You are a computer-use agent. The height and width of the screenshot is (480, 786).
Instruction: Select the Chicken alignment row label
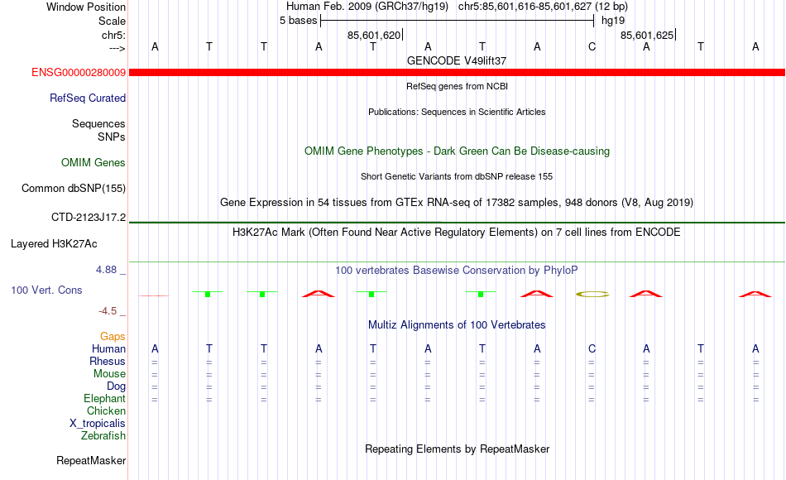(106, 410)
